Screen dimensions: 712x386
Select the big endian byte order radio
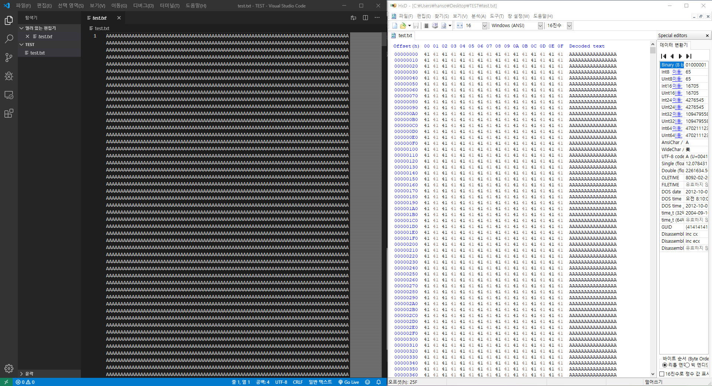(688, 365)
